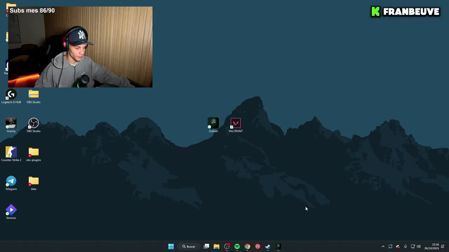Select the data folder on desktop
449x252 pixels.
tap(33, 183)
